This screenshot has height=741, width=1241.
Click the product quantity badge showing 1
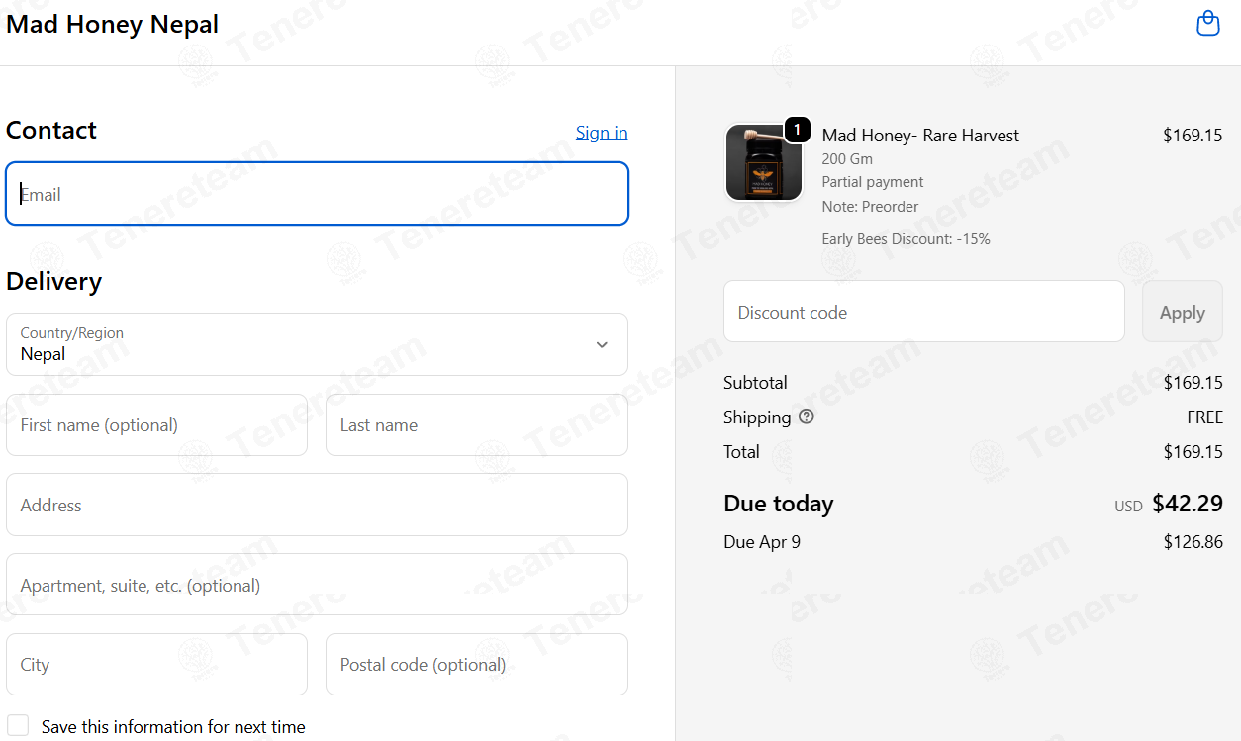[x=798, y=130]
